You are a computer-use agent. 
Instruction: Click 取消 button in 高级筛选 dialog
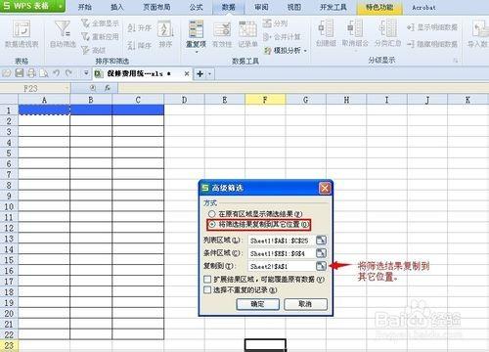(305, 304)
